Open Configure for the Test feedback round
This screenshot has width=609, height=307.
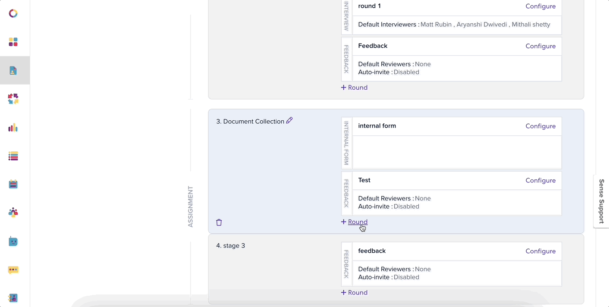coord(540,180)
